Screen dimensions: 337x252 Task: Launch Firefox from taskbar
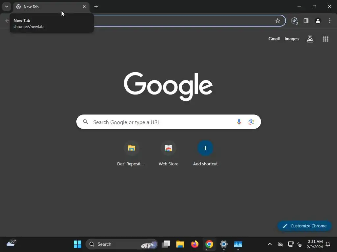(x=195, y=244)
